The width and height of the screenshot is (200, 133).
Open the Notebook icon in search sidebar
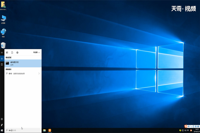[x=2, y=65]
